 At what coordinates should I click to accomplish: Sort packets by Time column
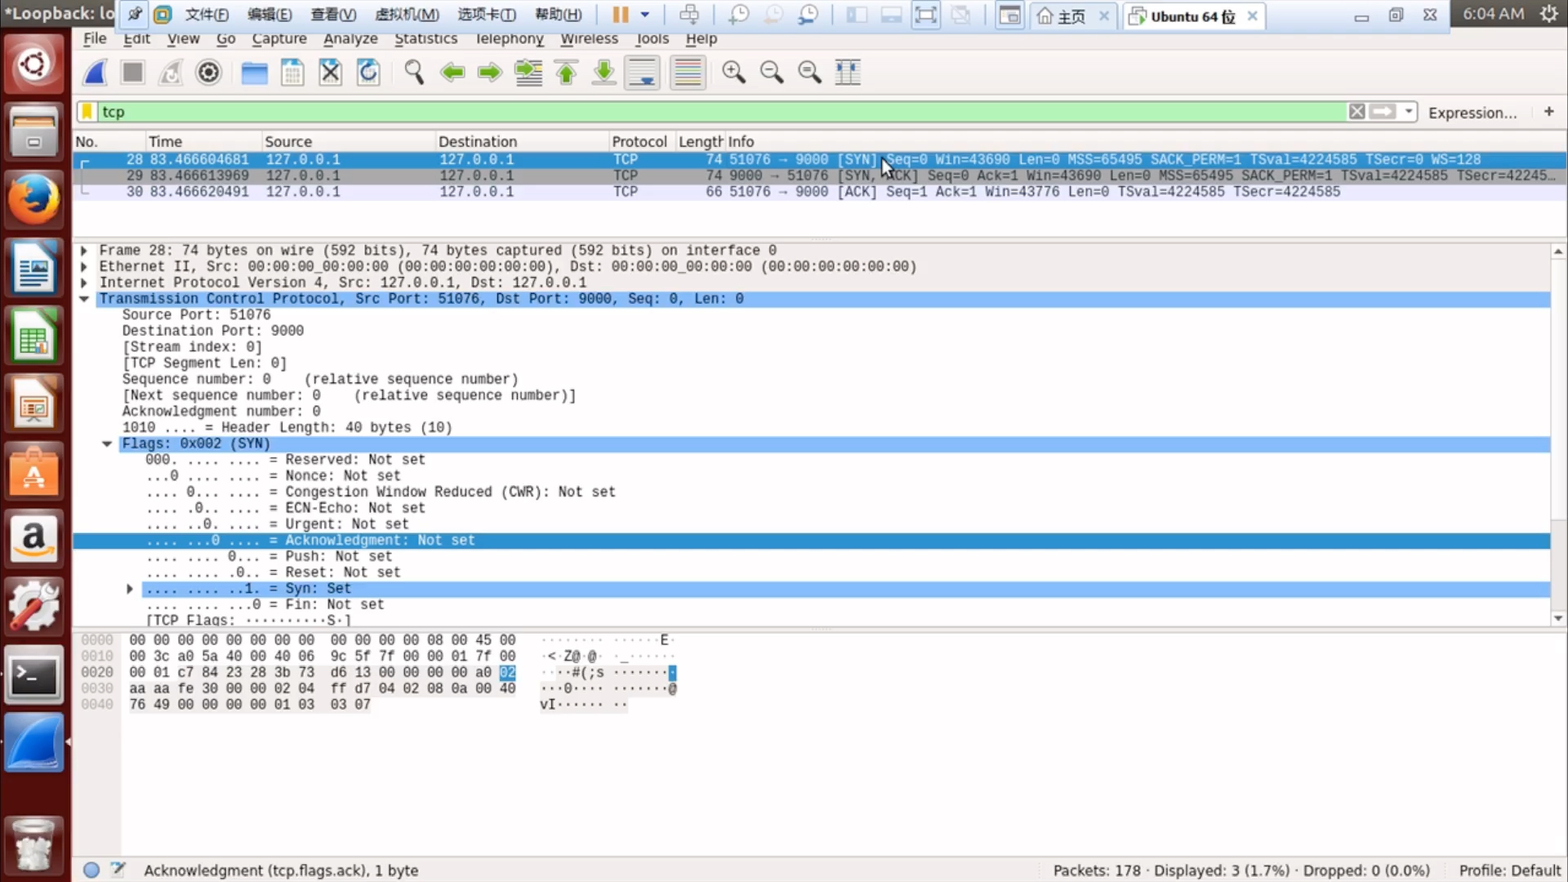203,141
